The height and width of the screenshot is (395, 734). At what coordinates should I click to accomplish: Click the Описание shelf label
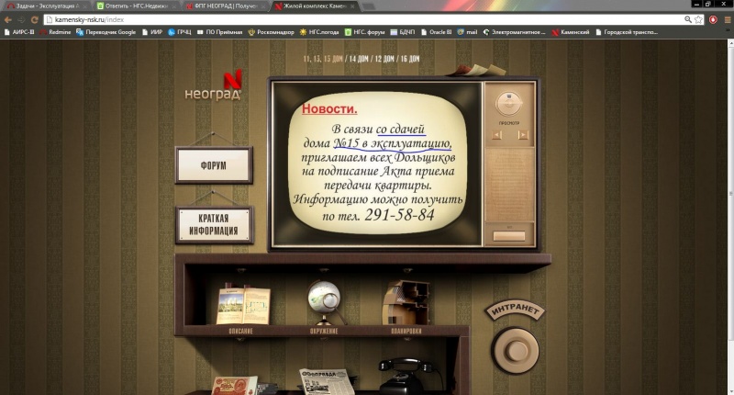point(240,331)
